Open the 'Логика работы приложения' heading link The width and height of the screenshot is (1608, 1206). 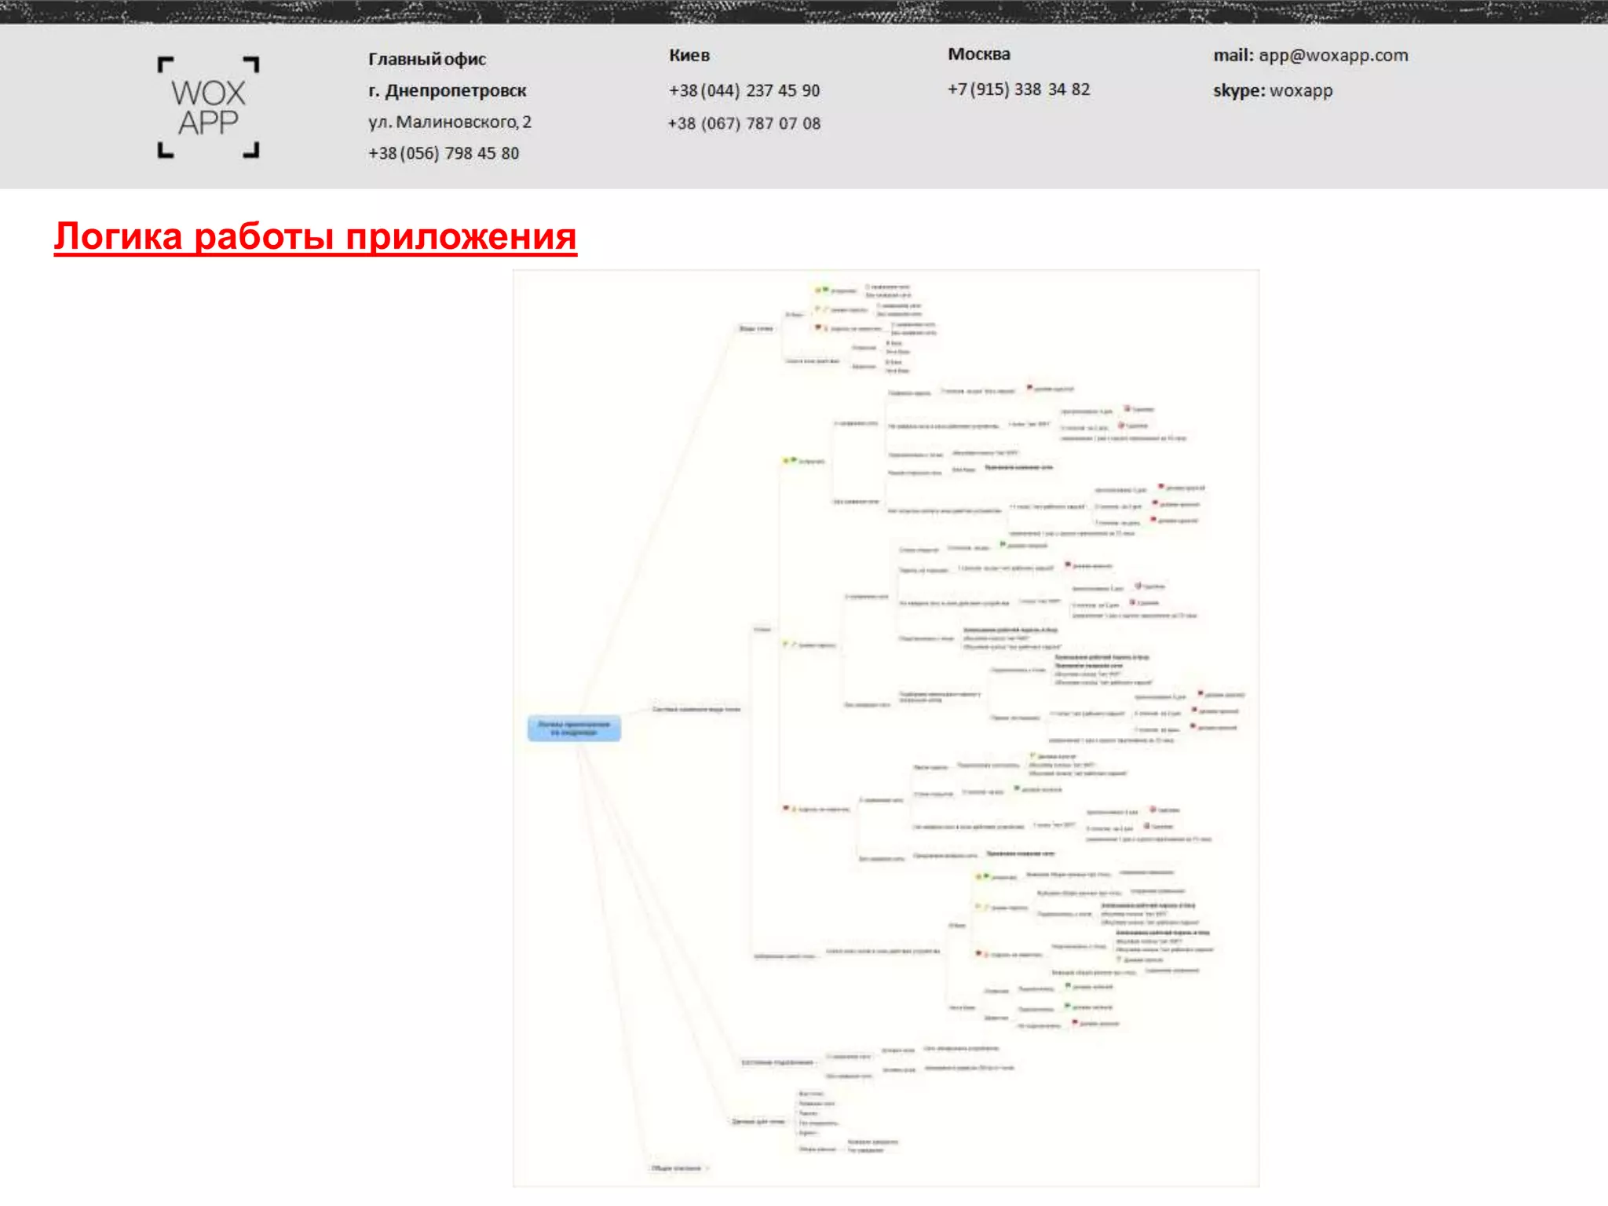pyautogui.click(x=315, y=236)
